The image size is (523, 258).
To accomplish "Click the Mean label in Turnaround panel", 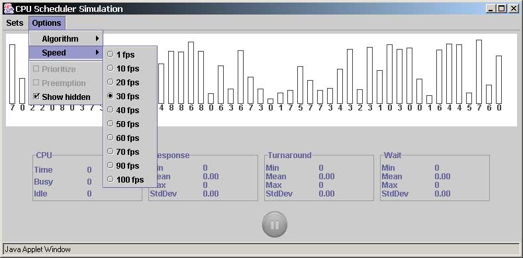I will coord(276,177).
